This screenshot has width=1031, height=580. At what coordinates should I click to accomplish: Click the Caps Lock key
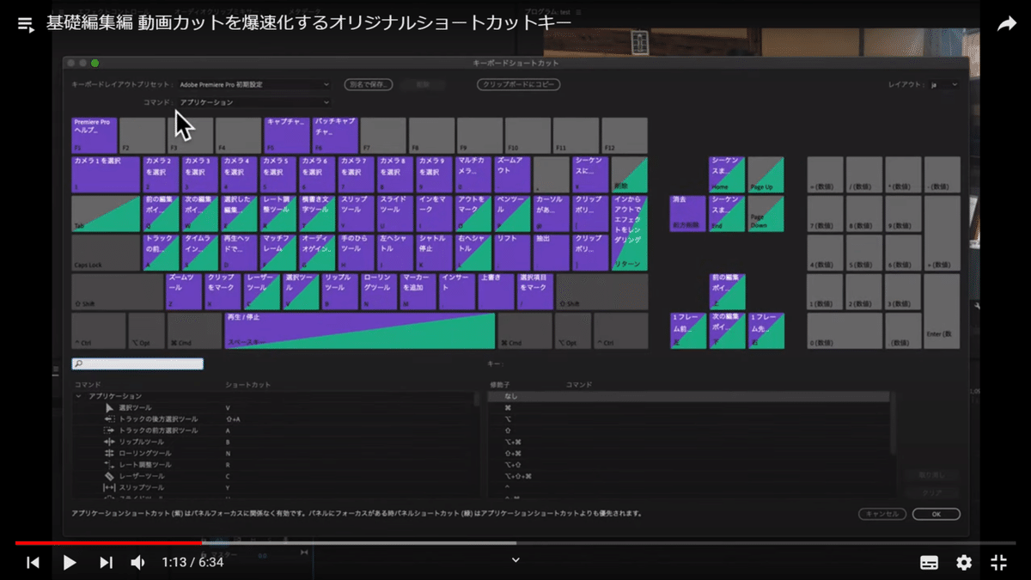tap(106, 253)
